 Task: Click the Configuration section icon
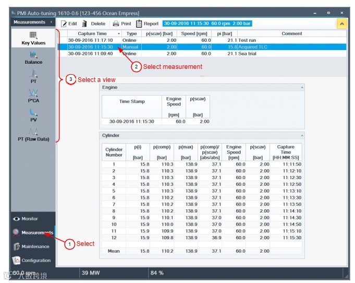tap(16, 261)
